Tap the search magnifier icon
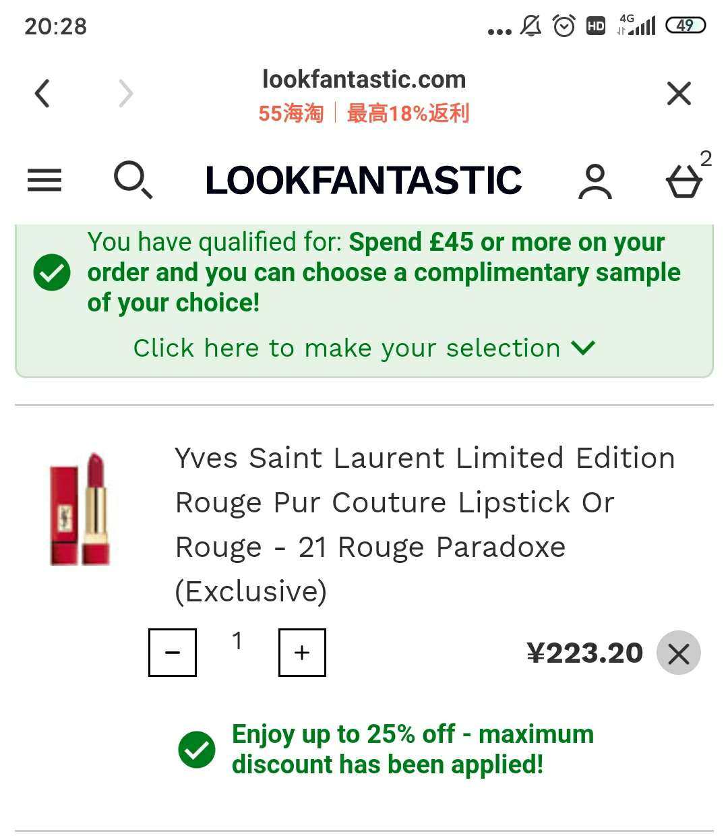 coord(132,180)
